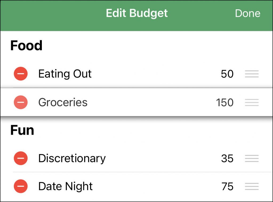
Task: Edit the Groceries amount of 150
Action: (x=225, y=102)
